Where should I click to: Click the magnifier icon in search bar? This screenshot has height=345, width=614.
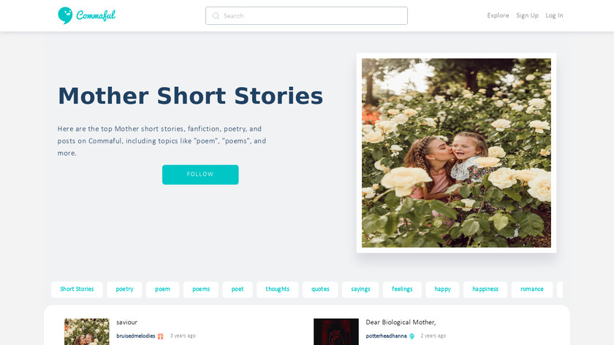[x=216, y=16]
